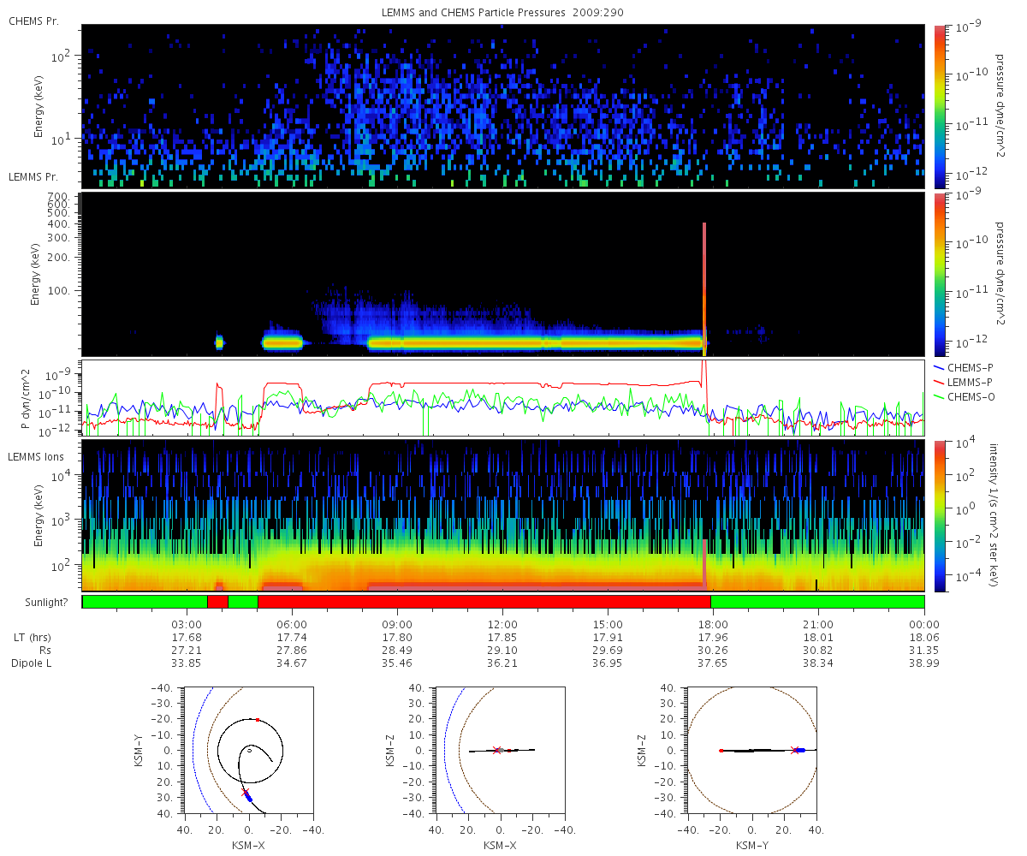Click the blue segment on the KSM-X/KSM-Y orbit
Image resolution: width=1027 pixels, height=856 pixels.
246,796
